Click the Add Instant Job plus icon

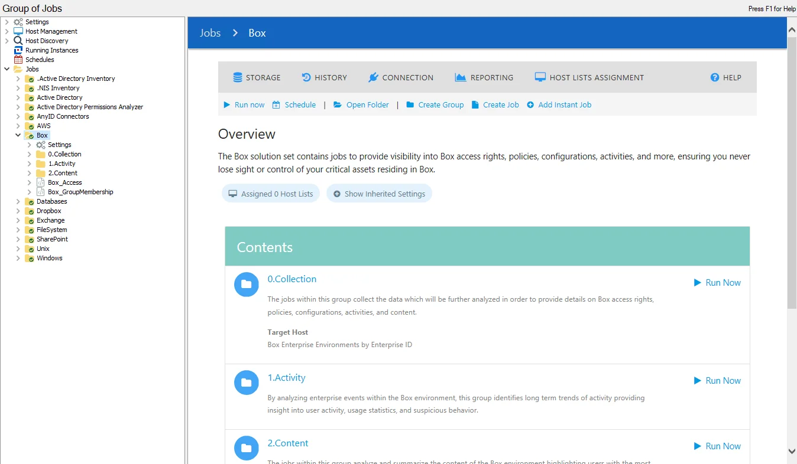point(530,104)
